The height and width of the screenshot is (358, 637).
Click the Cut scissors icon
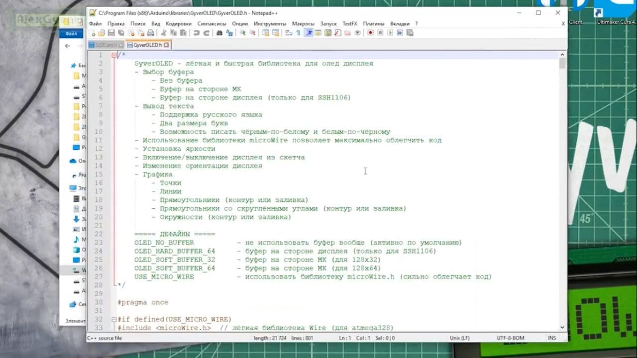[x=164, y=33]
